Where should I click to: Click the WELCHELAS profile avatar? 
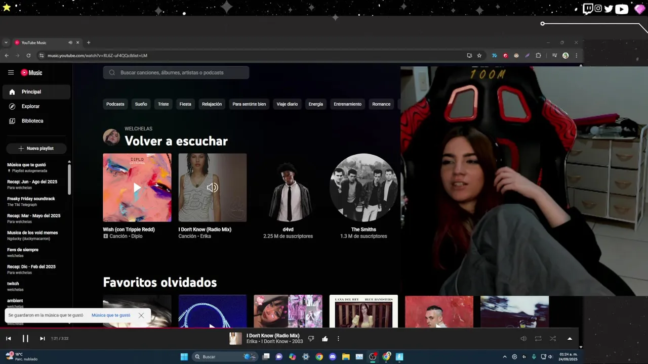(x=111, y=137)
